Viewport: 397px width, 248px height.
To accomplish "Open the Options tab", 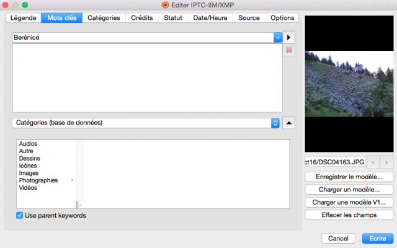I will click(282, 18).
